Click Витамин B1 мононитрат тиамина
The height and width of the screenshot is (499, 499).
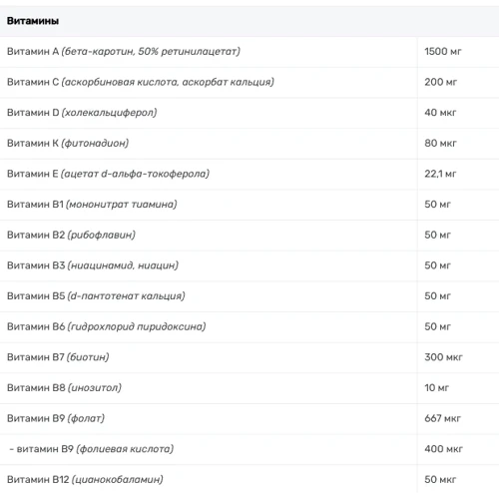tap(92, 205)
